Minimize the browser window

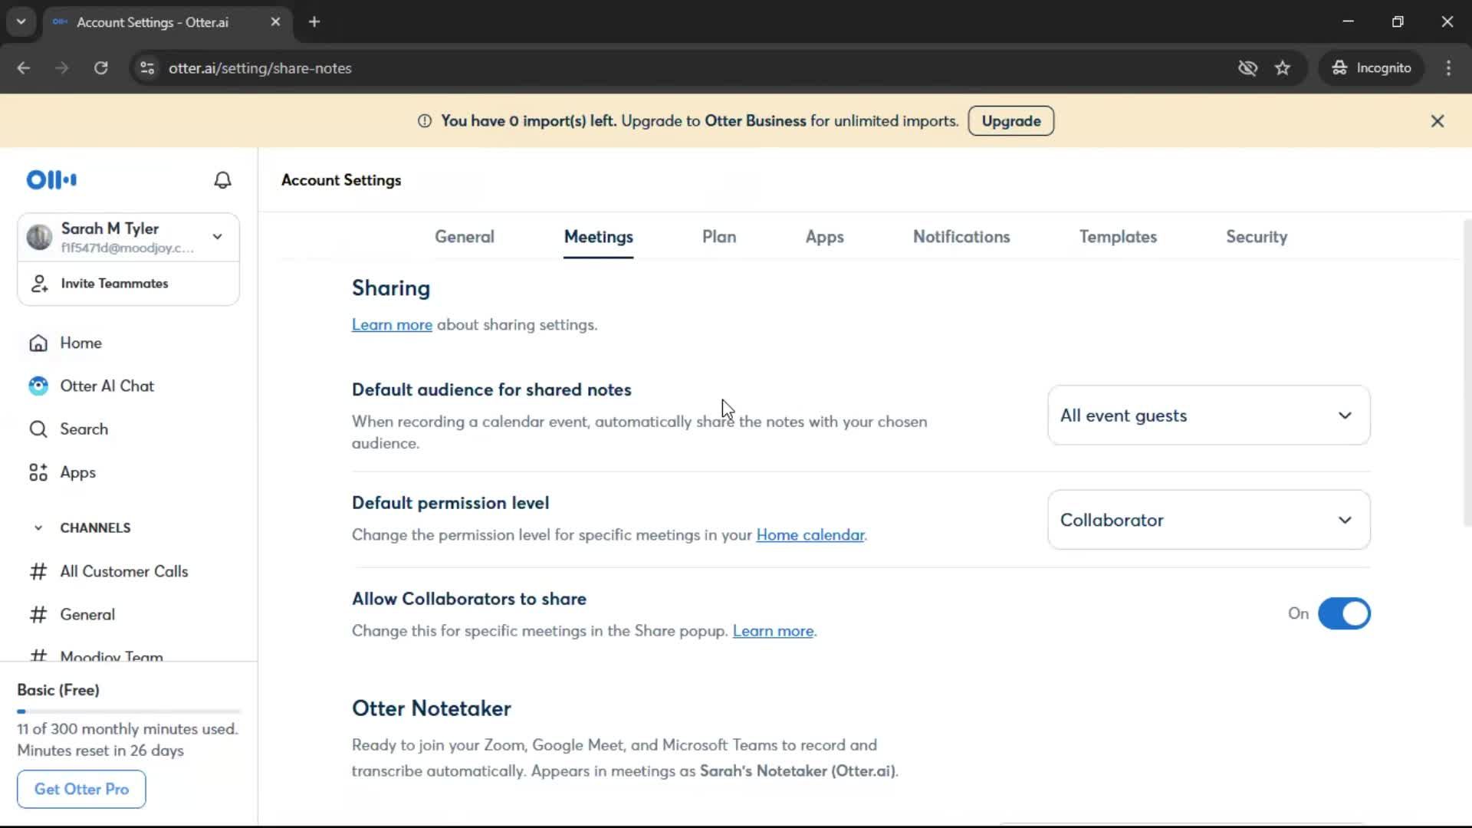click(1348, 21)
